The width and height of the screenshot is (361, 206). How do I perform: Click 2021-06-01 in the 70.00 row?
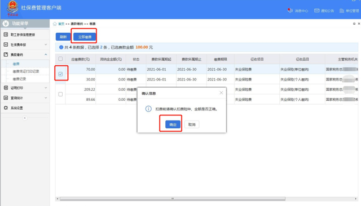tap(156, 69)
